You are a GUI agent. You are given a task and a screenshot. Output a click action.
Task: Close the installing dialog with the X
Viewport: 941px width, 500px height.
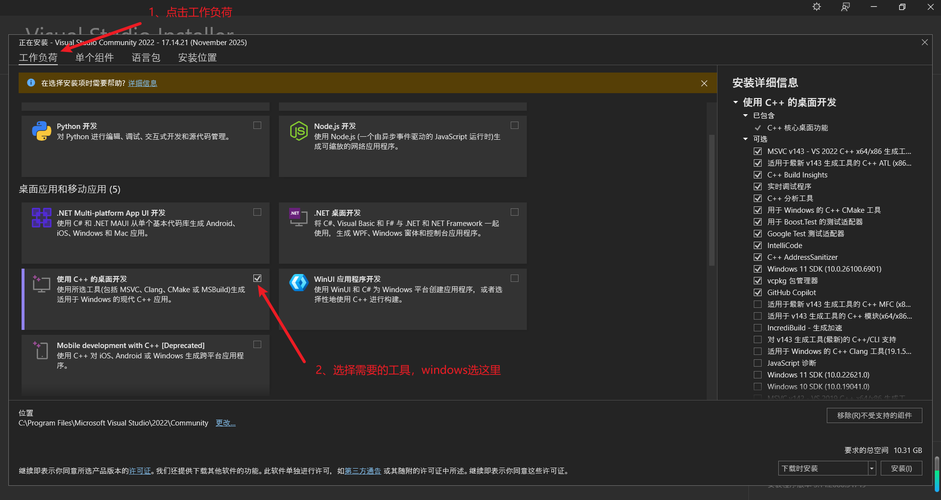click(x=924, y=43)
